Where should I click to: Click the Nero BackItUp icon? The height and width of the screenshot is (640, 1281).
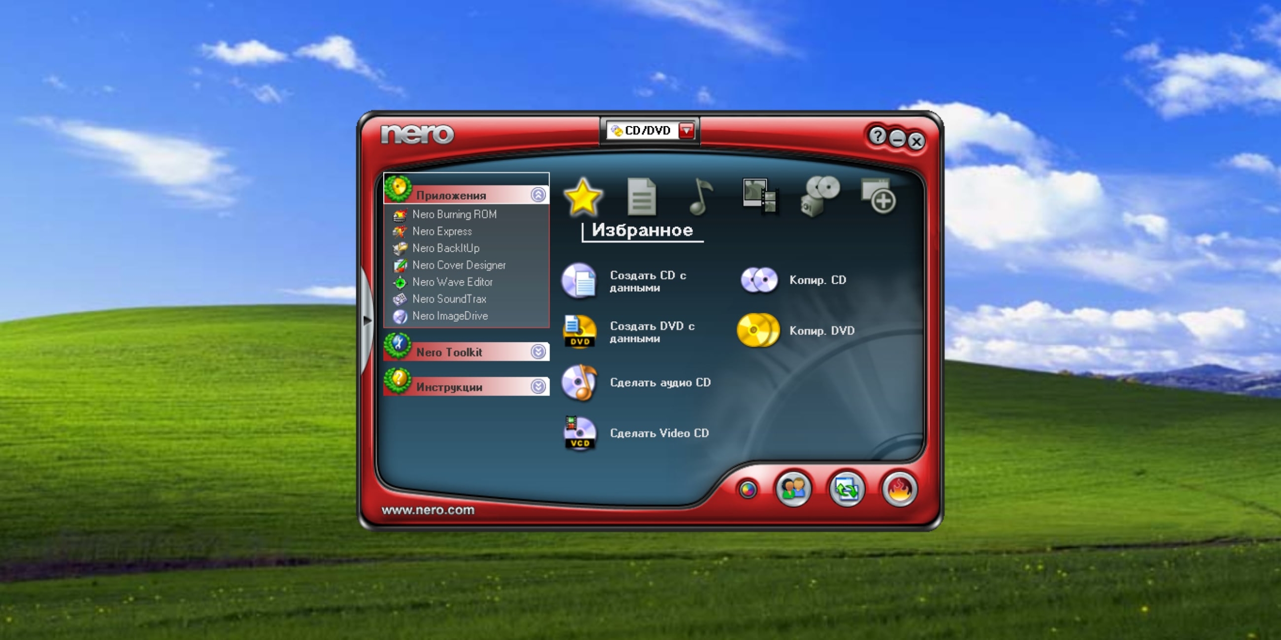tap(400, 248)
